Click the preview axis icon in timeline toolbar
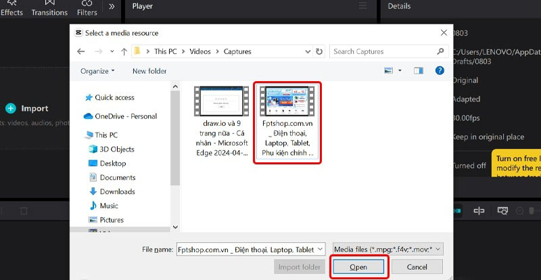Image resolution: width=541 pixels, height=280 pixels. [x=502, y=210]
